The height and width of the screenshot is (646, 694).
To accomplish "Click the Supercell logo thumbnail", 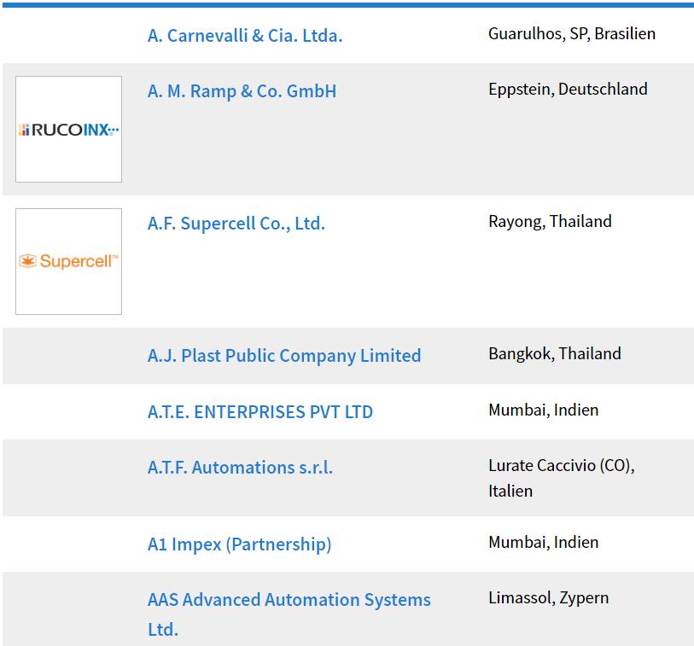I will tap(68, 261).
